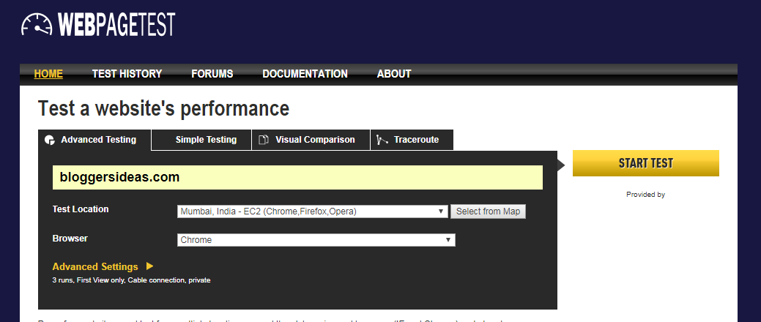Click the Advanced Settings link text
This screenshot has width=761, height=322.
[95, 266]
